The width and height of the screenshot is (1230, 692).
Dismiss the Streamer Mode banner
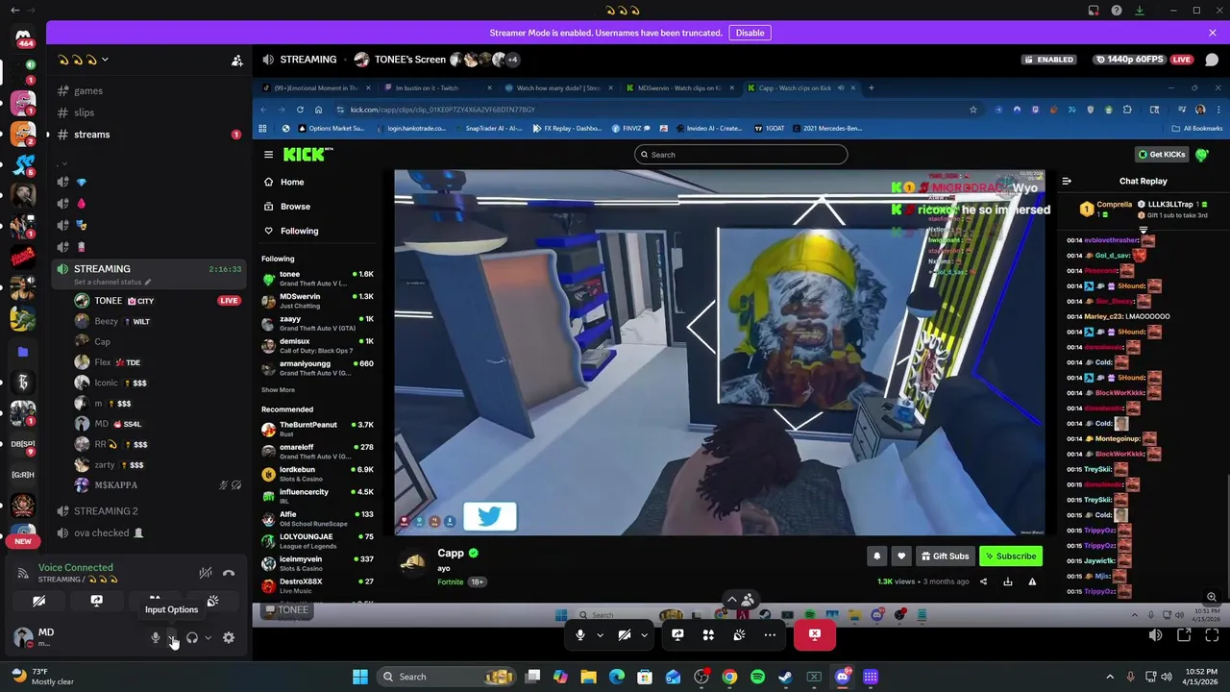pos(1213,33)
